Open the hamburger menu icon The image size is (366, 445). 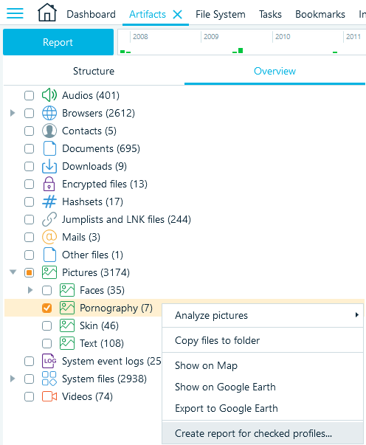15,13
